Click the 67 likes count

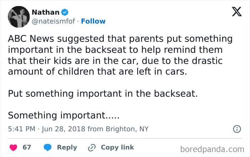pos(27,147)
